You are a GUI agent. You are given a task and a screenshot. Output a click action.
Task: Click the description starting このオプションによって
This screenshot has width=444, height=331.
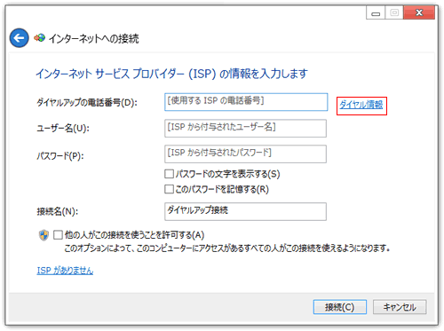(227, 248)
